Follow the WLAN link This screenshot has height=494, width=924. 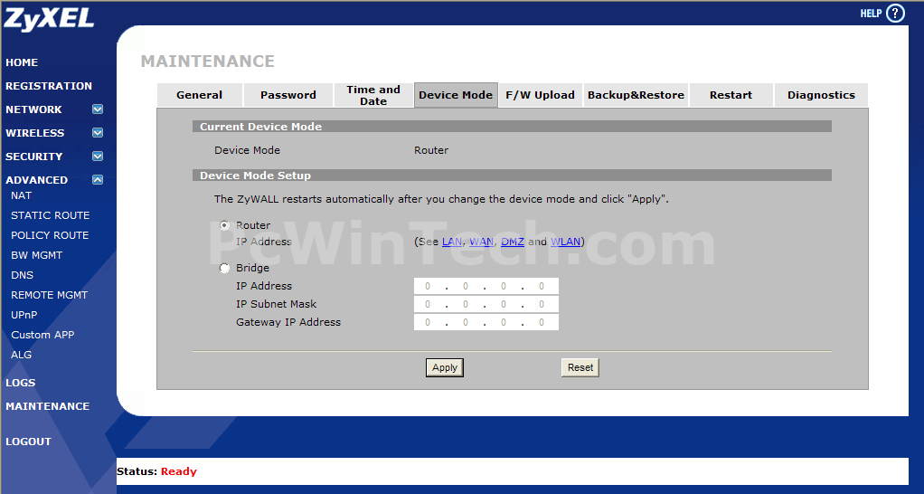566,242
